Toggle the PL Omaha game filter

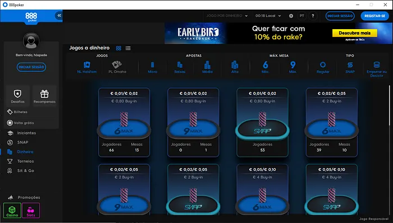pyautogui.click(x=117, y=67)
